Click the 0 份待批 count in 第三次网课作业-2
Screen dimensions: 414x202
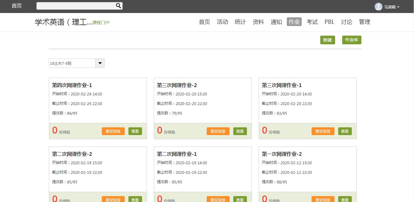[x=166, y=131]
